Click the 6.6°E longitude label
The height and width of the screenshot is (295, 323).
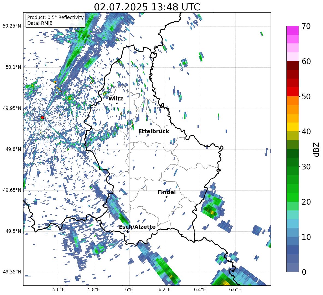pos(235,290)
